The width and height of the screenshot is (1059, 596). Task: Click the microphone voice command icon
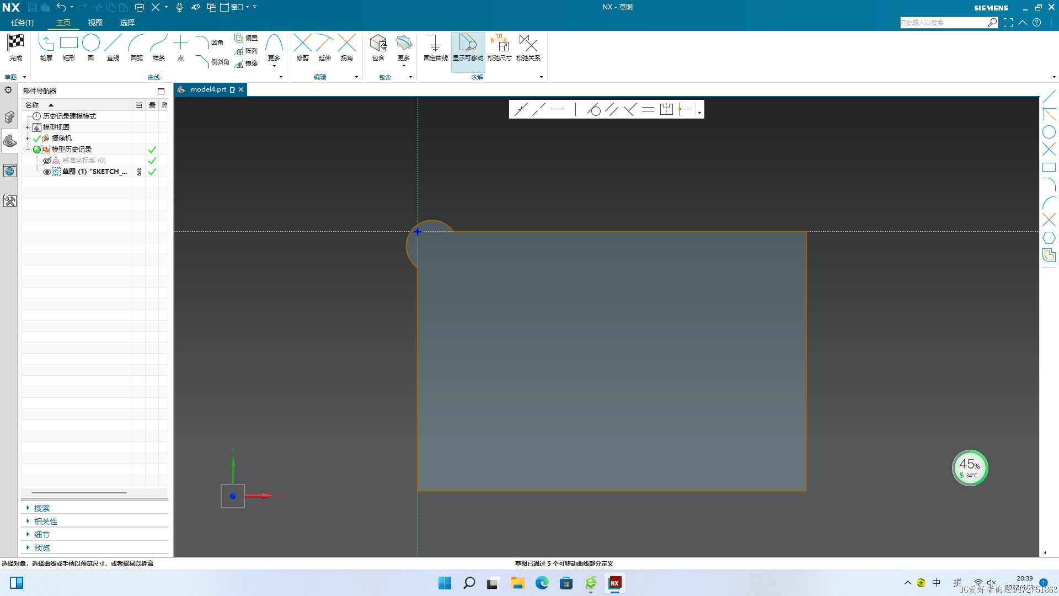[x=179, y=7]
